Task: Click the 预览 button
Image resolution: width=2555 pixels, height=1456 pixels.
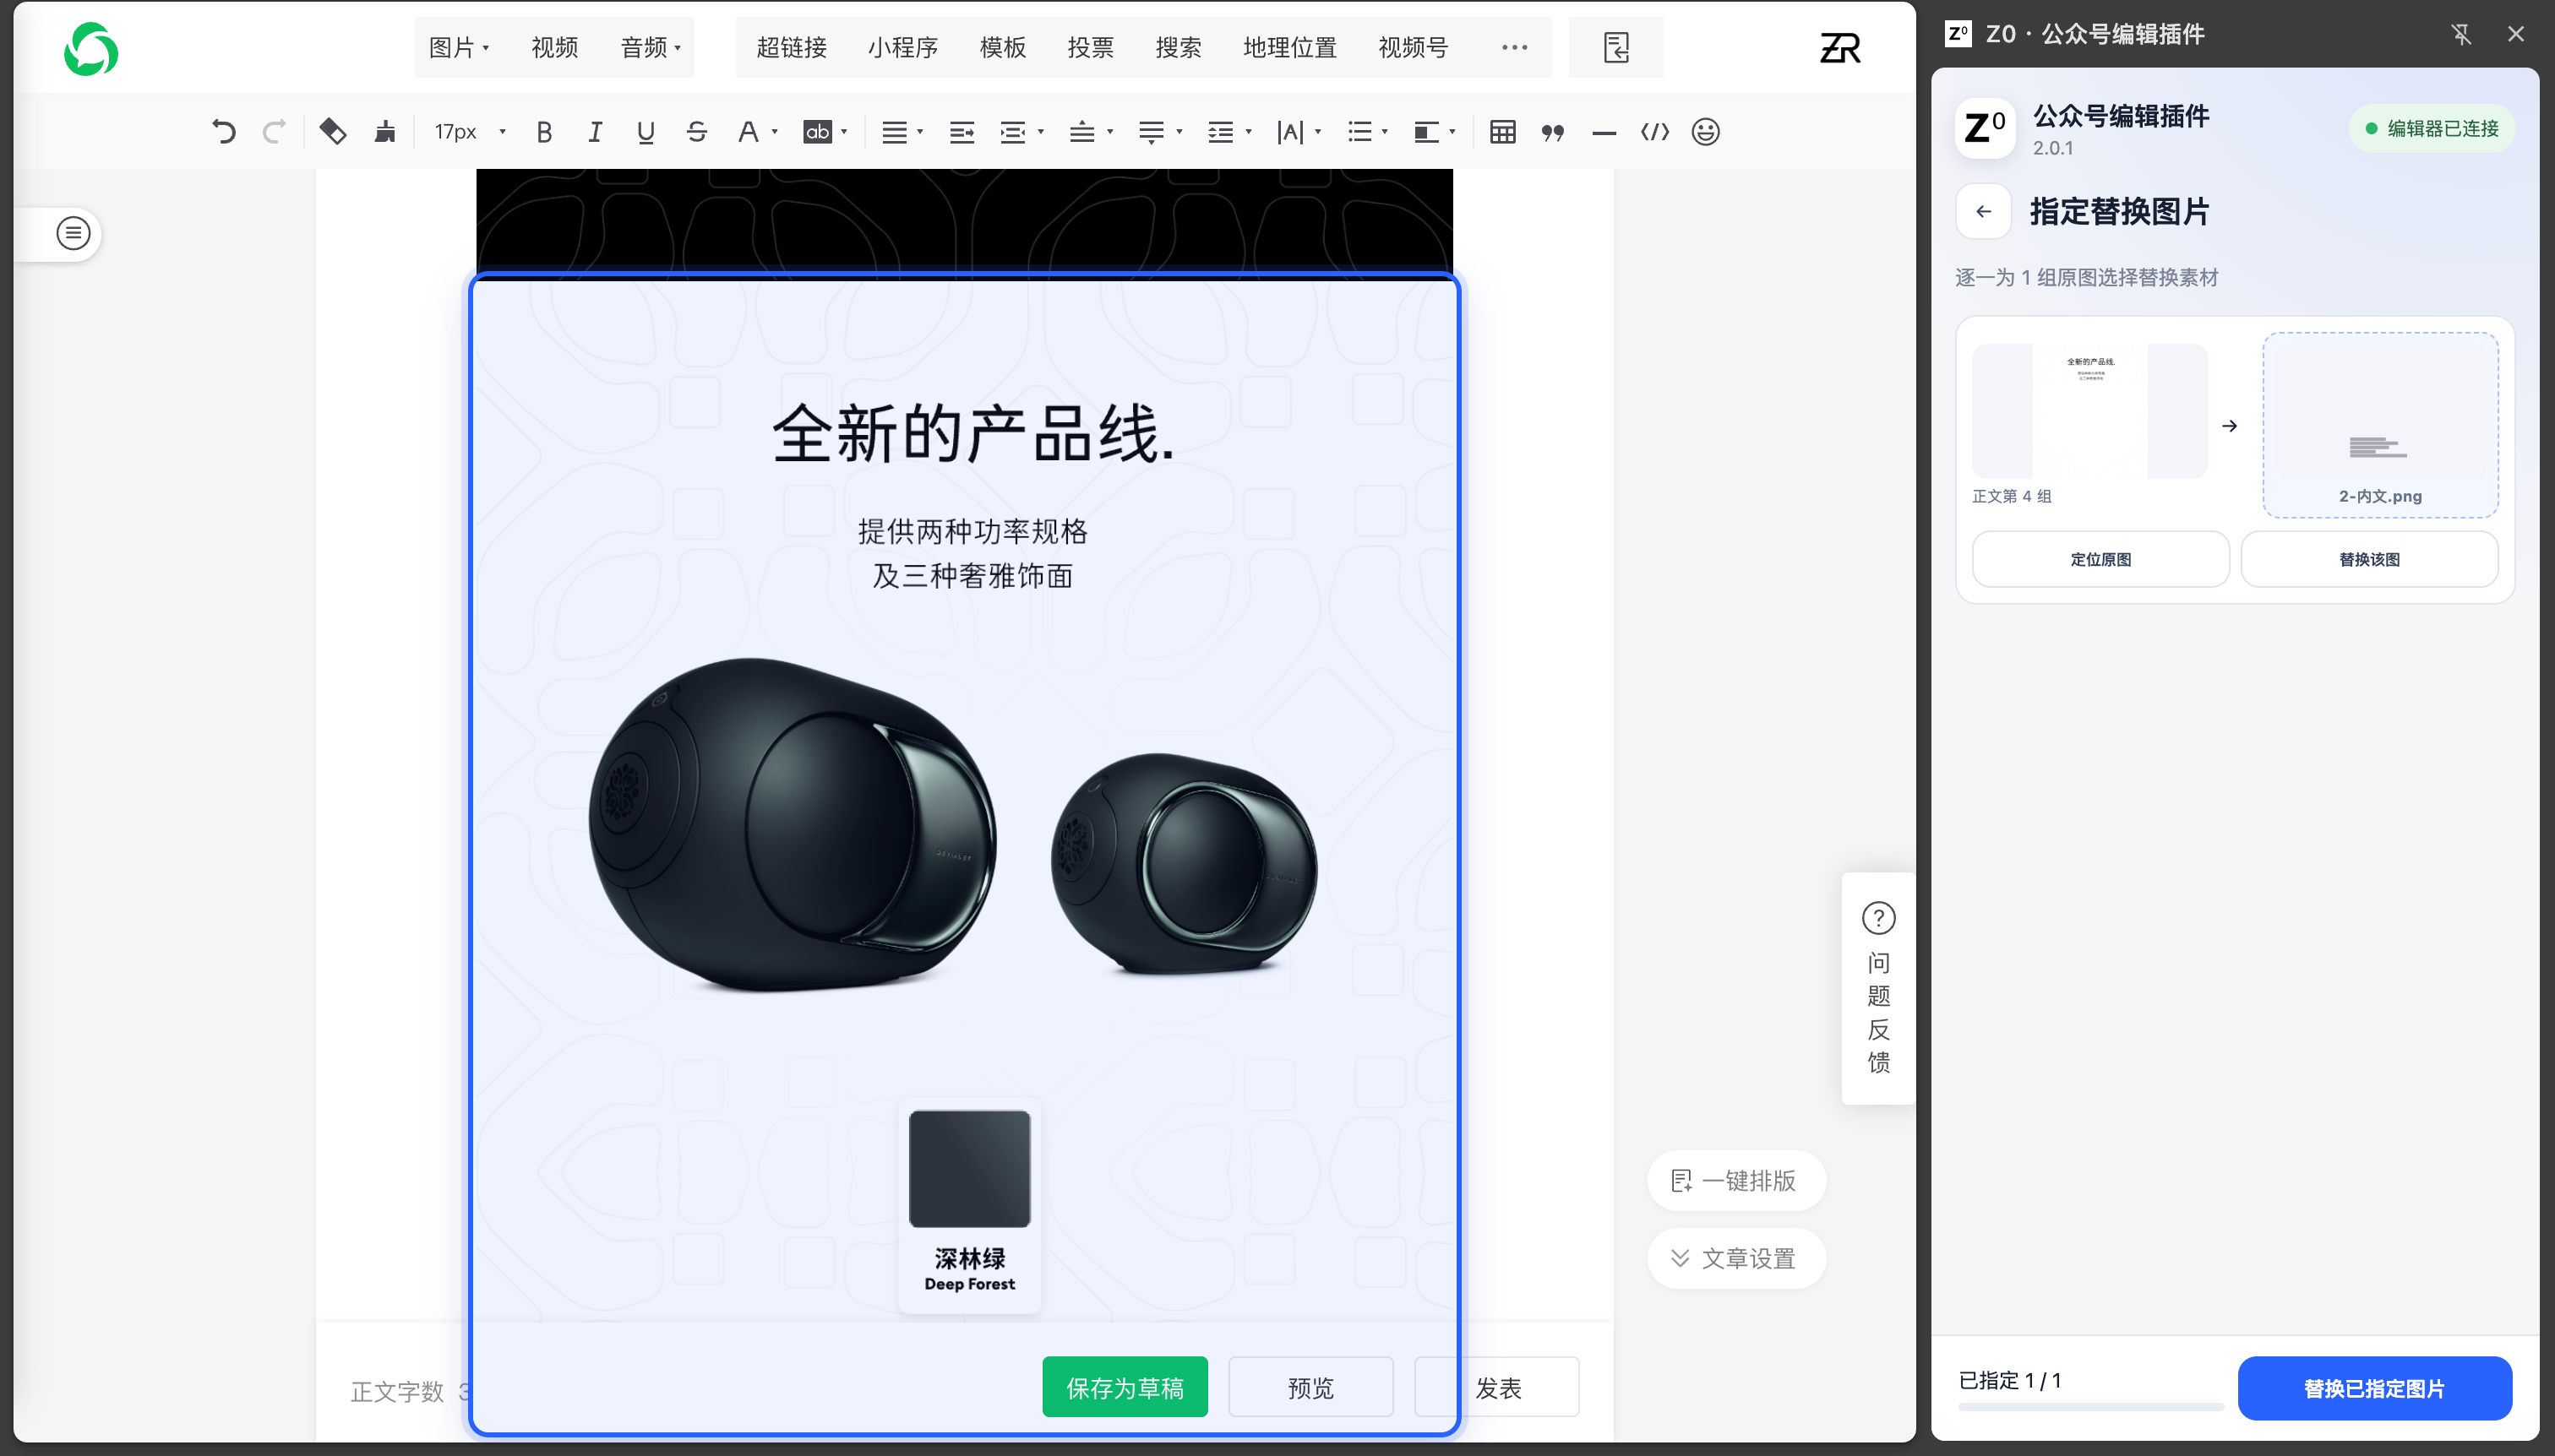Action: 1310,1387
